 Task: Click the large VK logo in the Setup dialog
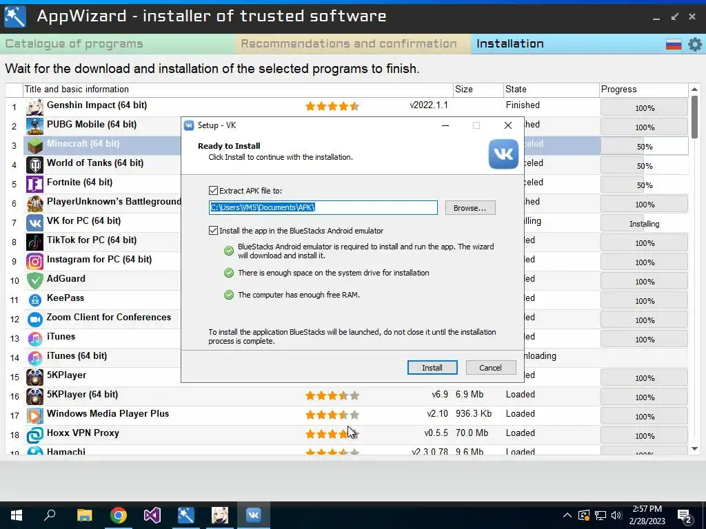pos(503,154)
